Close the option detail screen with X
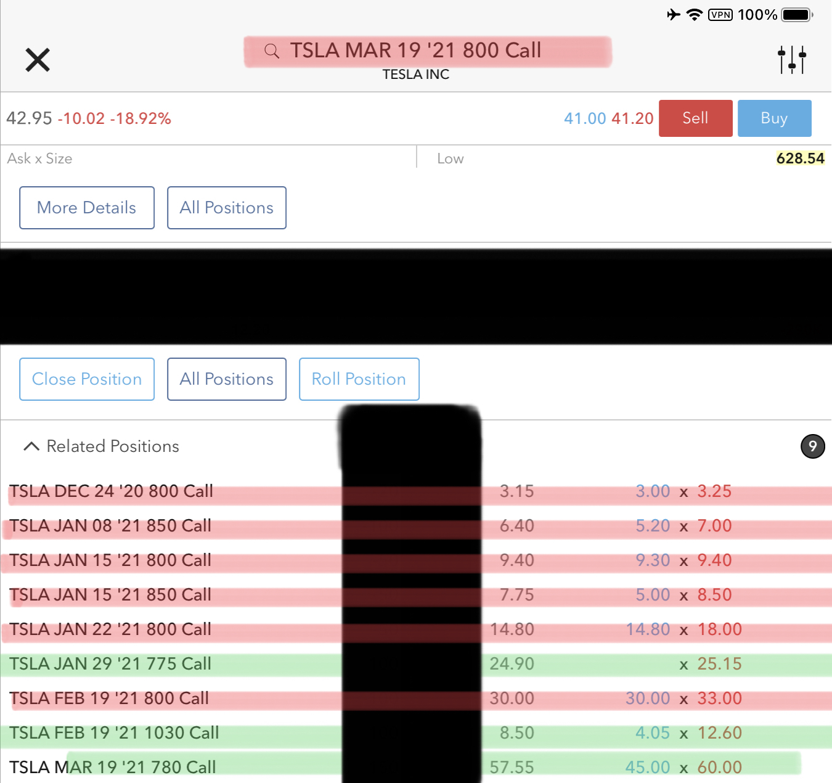 coord(38,60)
